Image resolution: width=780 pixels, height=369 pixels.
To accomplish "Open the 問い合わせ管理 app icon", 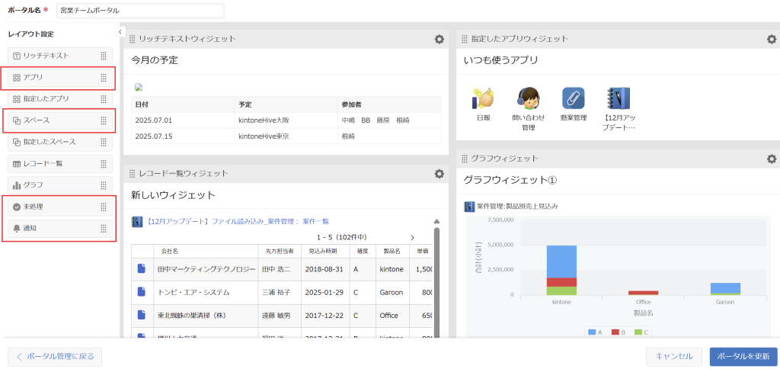I will (528, 98).
